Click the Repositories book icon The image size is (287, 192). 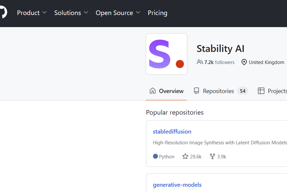point(196,91)
